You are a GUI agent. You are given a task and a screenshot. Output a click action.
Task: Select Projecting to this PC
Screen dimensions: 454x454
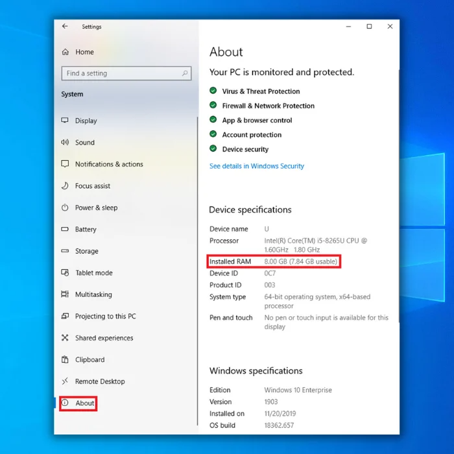coord(105,317)
